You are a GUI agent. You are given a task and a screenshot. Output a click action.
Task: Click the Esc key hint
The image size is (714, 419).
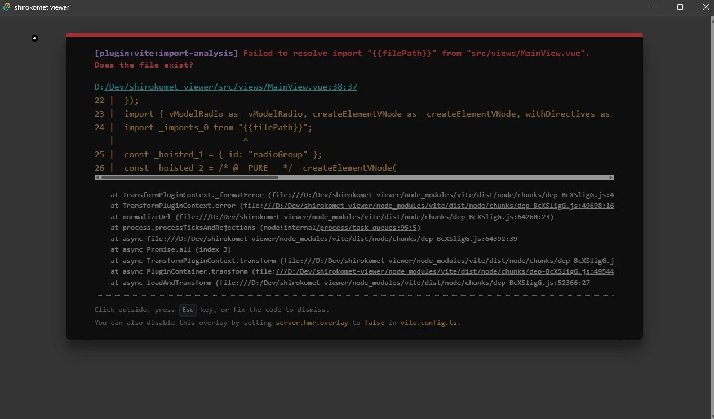coord(188,310)
